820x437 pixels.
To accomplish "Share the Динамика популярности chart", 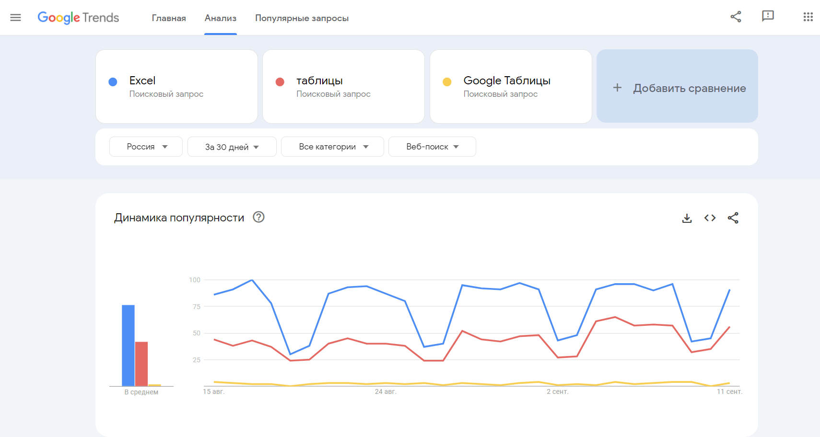I will [733, 218].
